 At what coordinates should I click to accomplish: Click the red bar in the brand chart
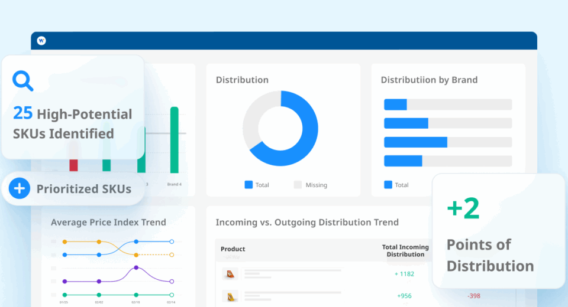coord(73,165)
